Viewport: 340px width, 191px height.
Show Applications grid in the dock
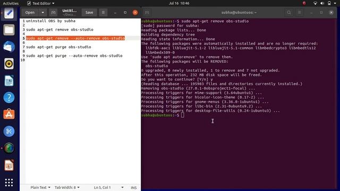tap(9, 183)
